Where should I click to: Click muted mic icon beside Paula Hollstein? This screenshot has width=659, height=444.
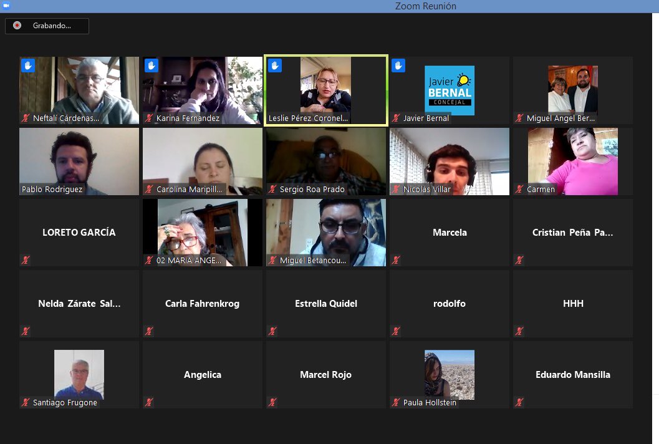396,402
